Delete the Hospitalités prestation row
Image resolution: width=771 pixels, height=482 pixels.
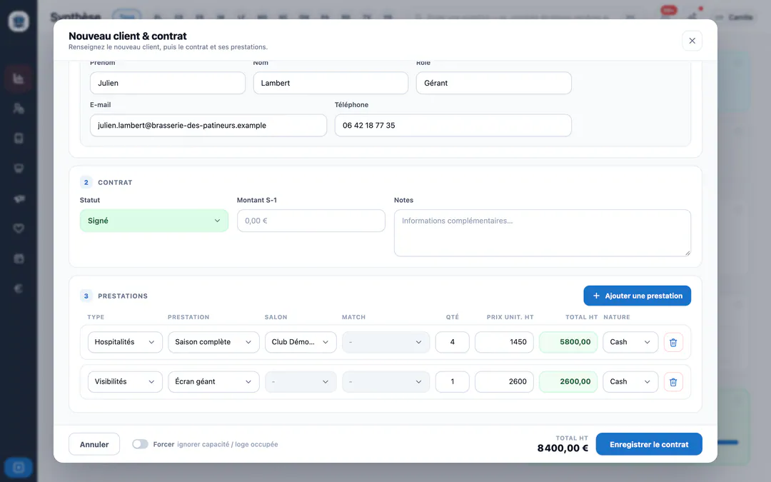tap(673, 342)
